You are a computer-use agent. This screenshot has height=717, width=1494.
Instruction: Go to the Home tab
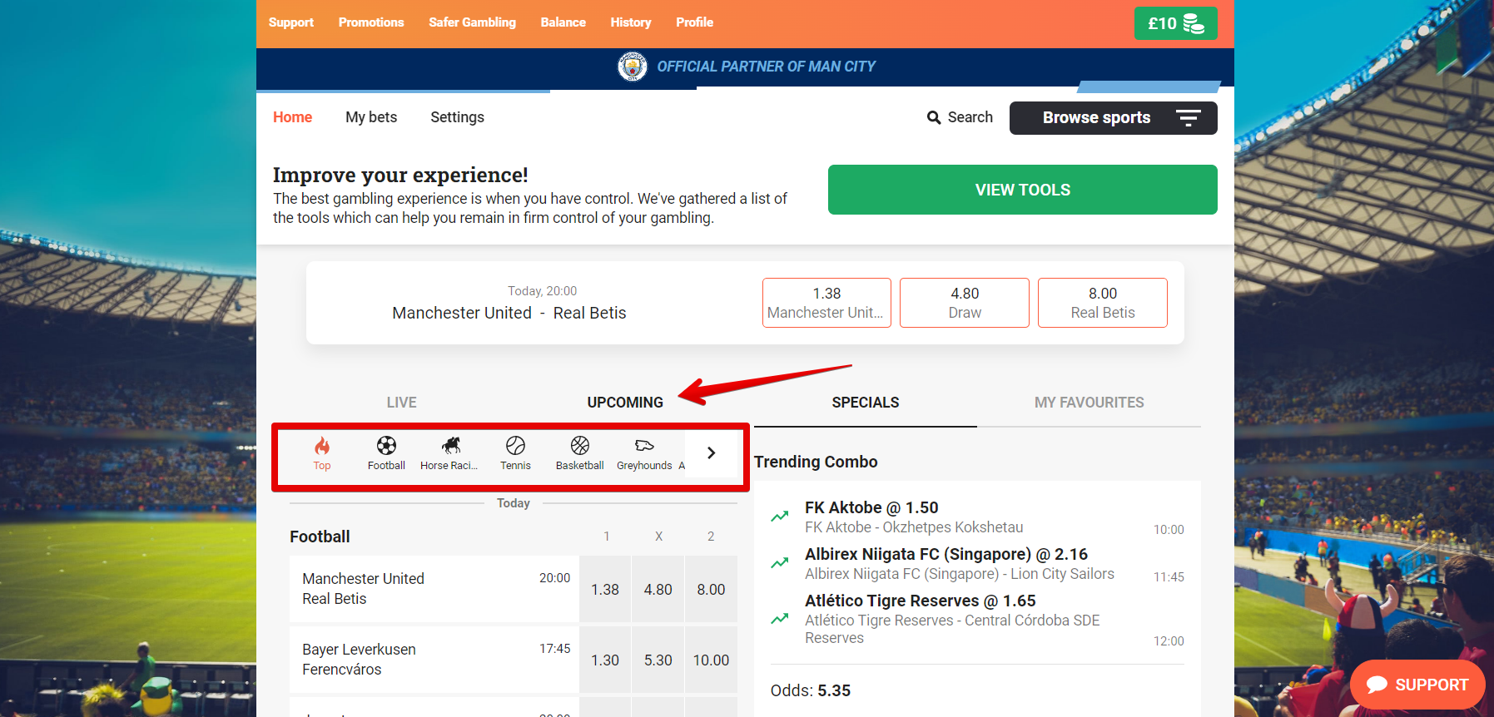click(x=292, y=117)
